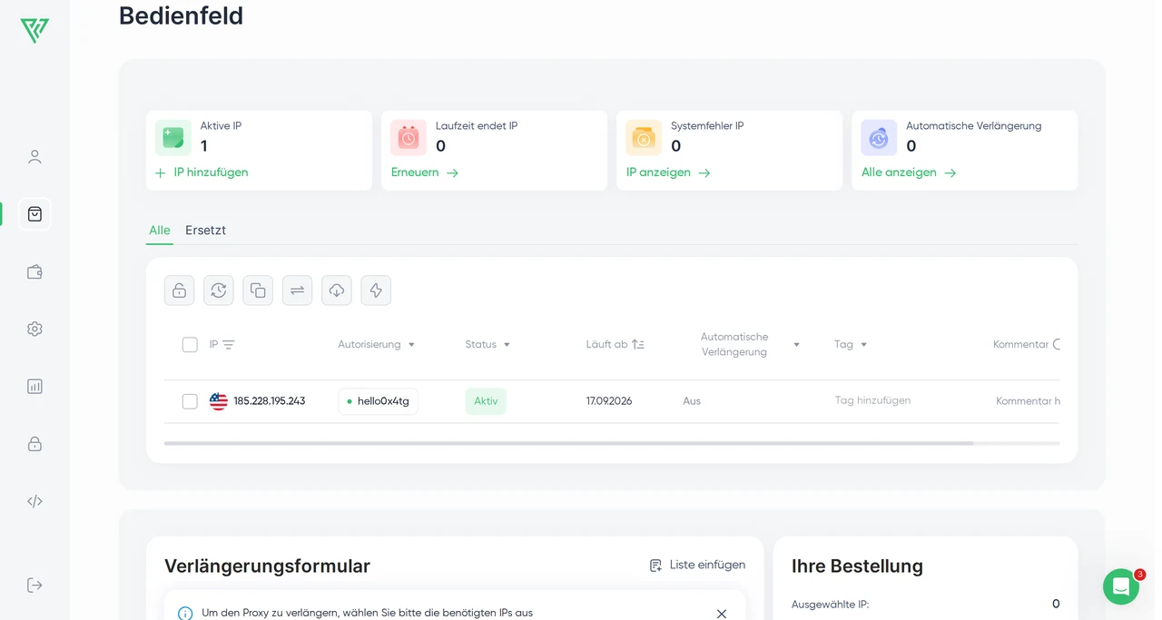Sort by Läuft ab column icon
The width and height of the screenshot is (1162, 620).
[x=638, y=345]
